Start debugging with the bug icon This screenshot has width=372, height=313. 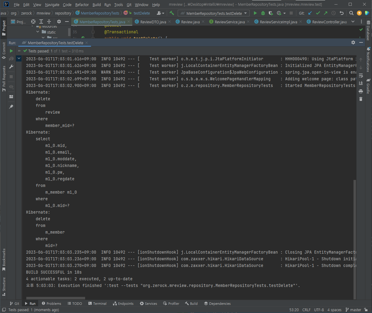tap(263, 13)
